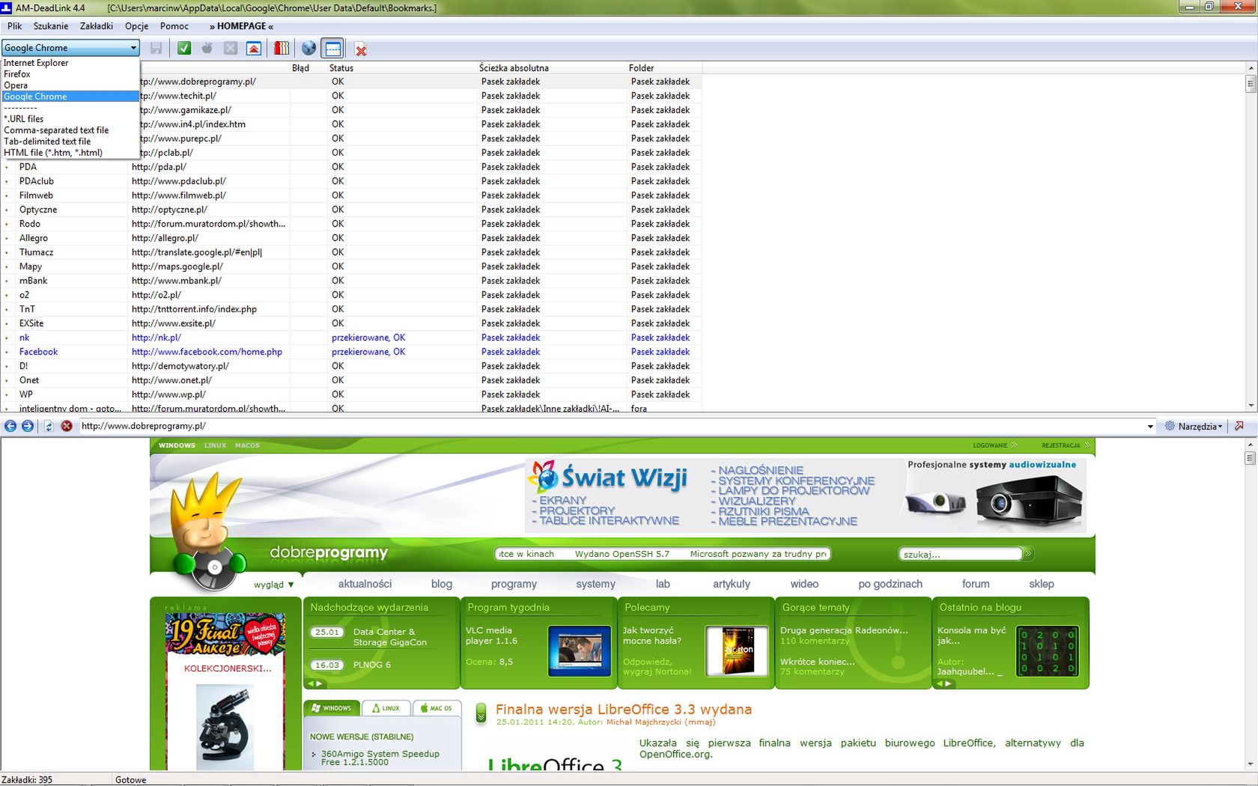Open the Pomoc menu

pos(174,26)
